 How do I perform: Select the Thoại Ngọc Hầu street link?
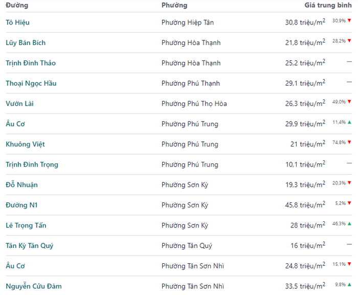point(31,83)
